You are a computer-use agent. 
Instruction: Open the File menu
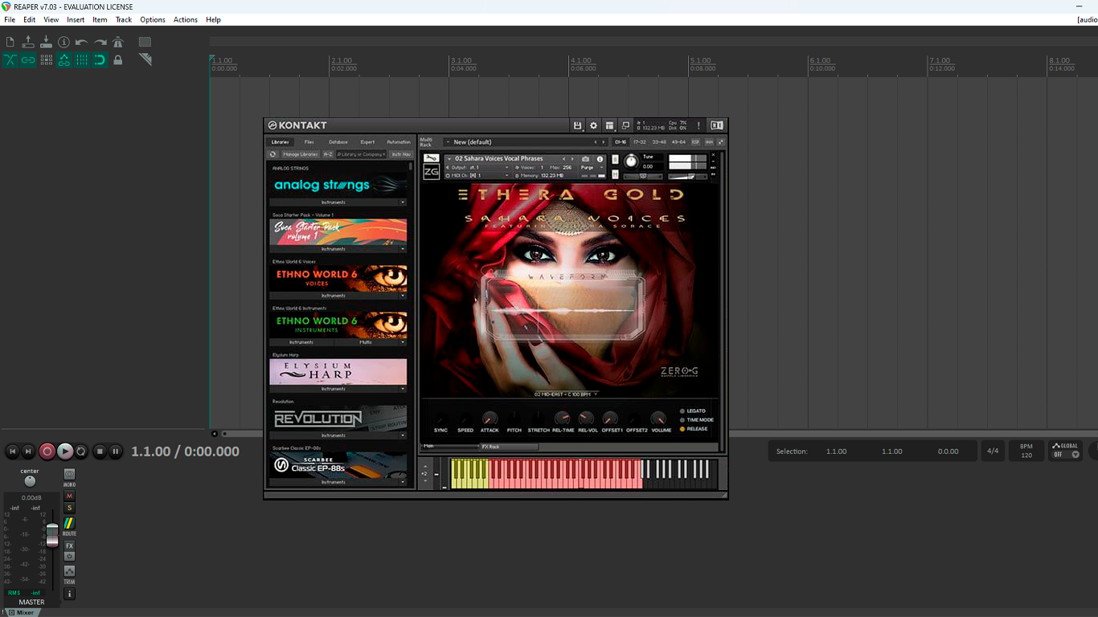(10, 19)
